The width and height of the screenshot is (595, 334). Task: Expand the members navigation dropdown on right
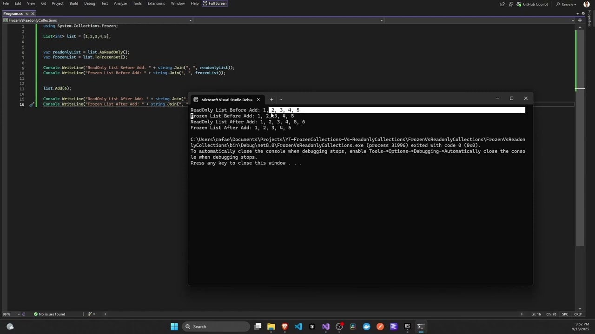pos(573,20)
